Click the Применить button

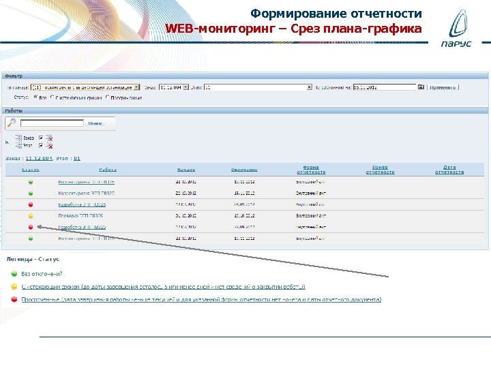coord(443,87)
